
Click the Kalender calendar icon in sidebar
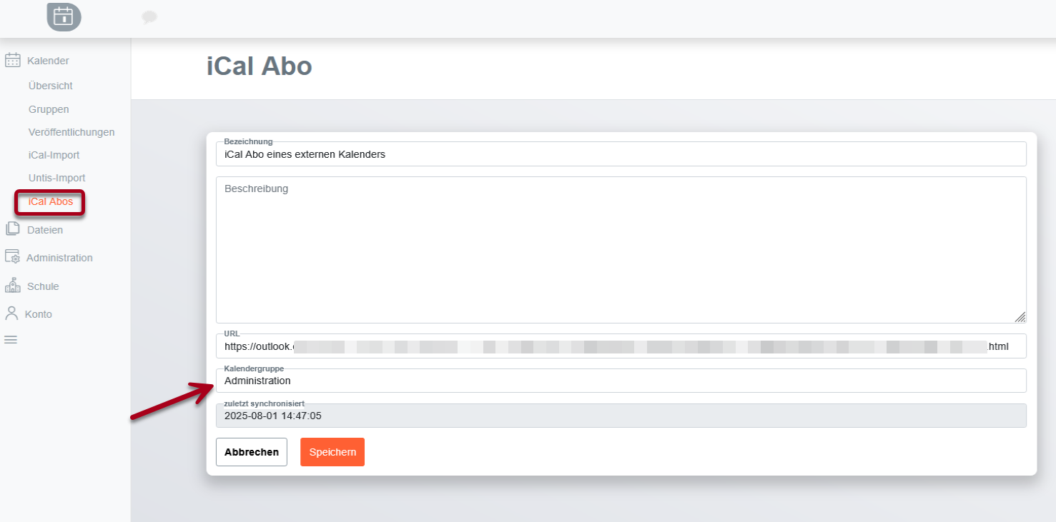pos(13,61)
